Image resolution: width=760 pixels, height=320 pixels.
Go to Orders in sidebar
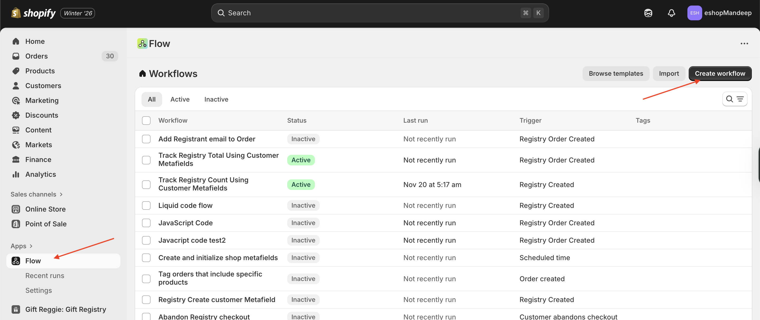[37, 56]
